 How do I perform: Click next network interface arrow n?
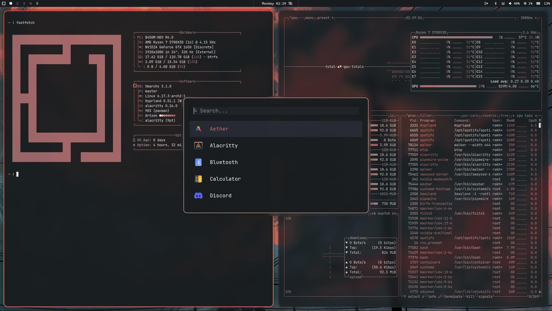[x=394, y=213]
